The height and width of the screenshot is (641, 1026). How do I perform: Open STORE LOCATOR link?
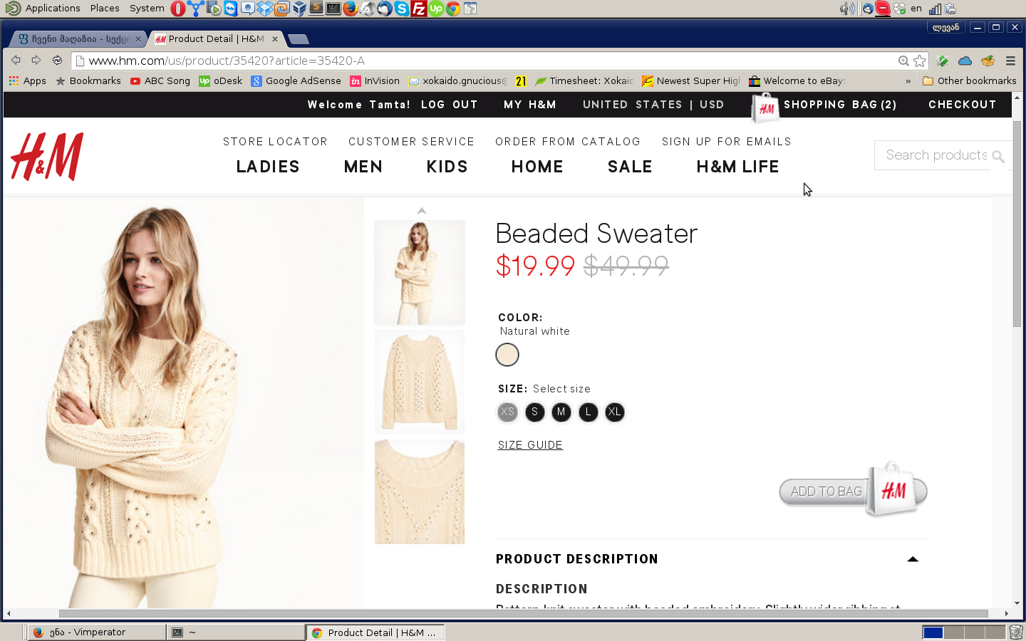[275, 142]
